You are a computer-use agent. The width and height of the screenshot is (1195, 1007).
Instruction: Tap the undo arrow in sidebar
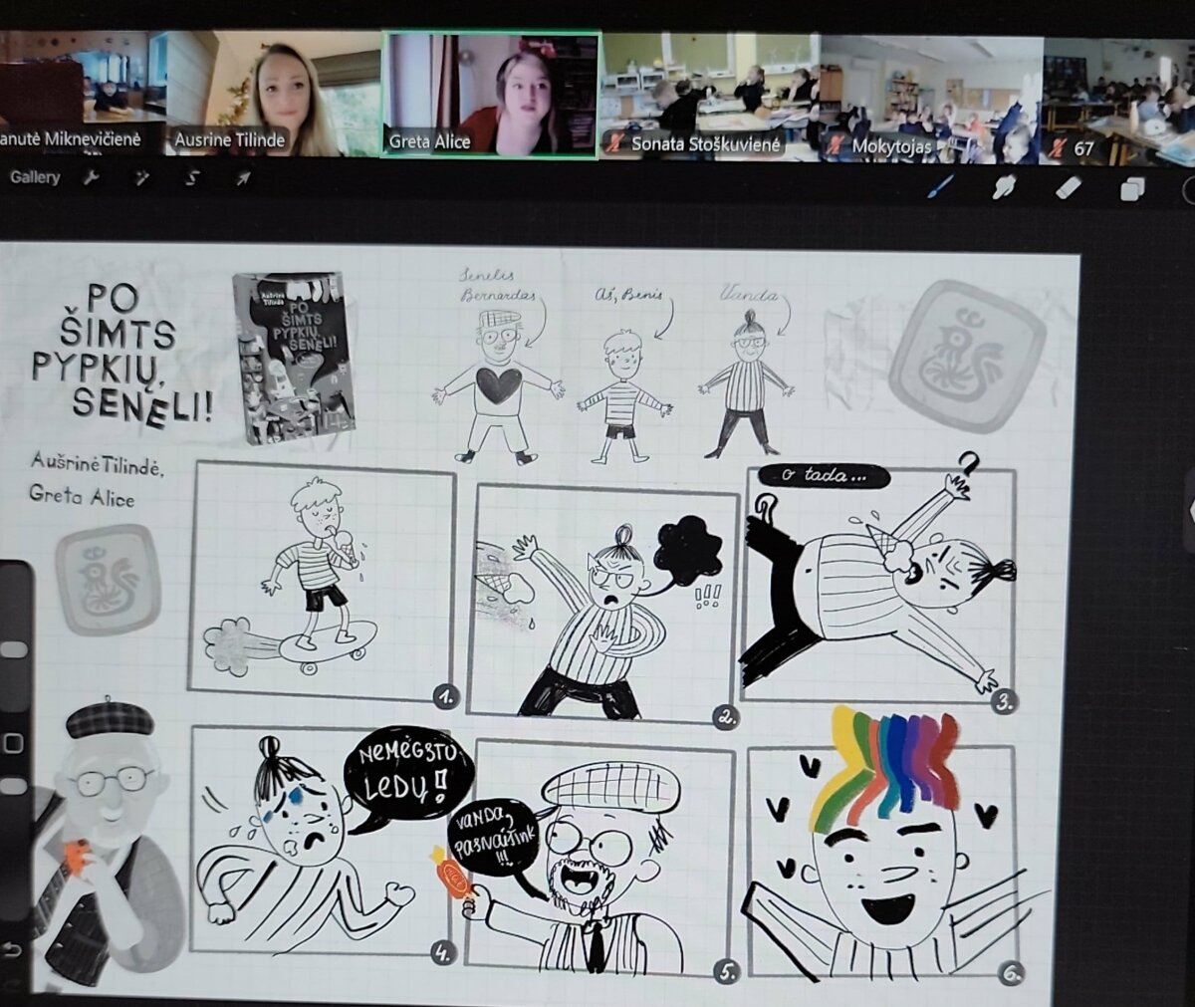coord(13,949)
